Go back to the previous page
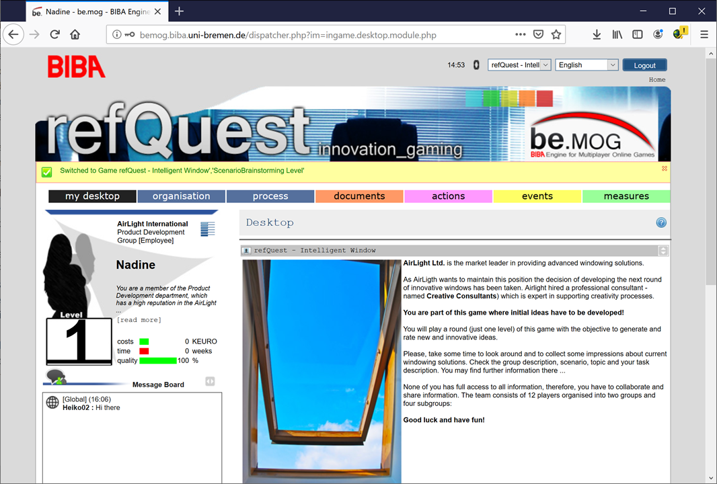Screen dimensions: 717x484 13,35
